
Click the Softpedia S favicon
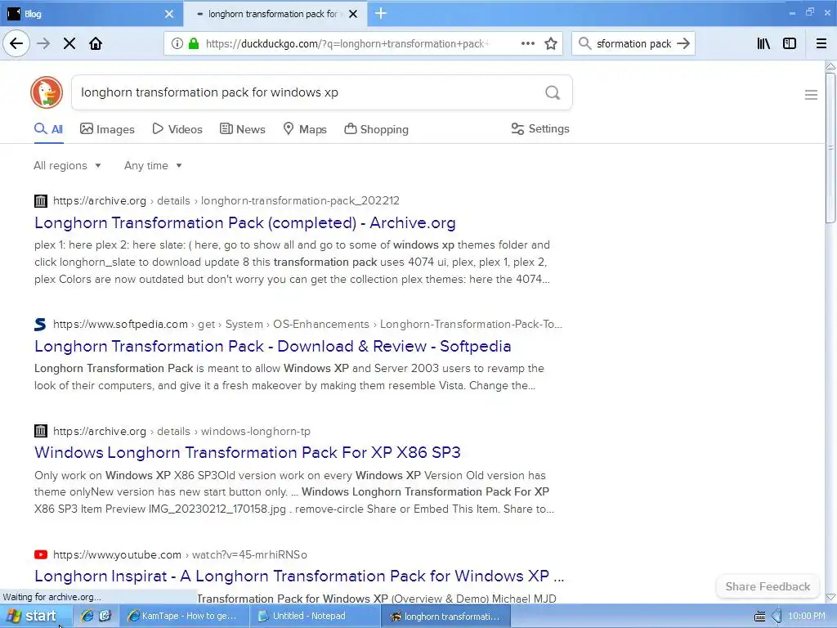[x=41, y=324]
